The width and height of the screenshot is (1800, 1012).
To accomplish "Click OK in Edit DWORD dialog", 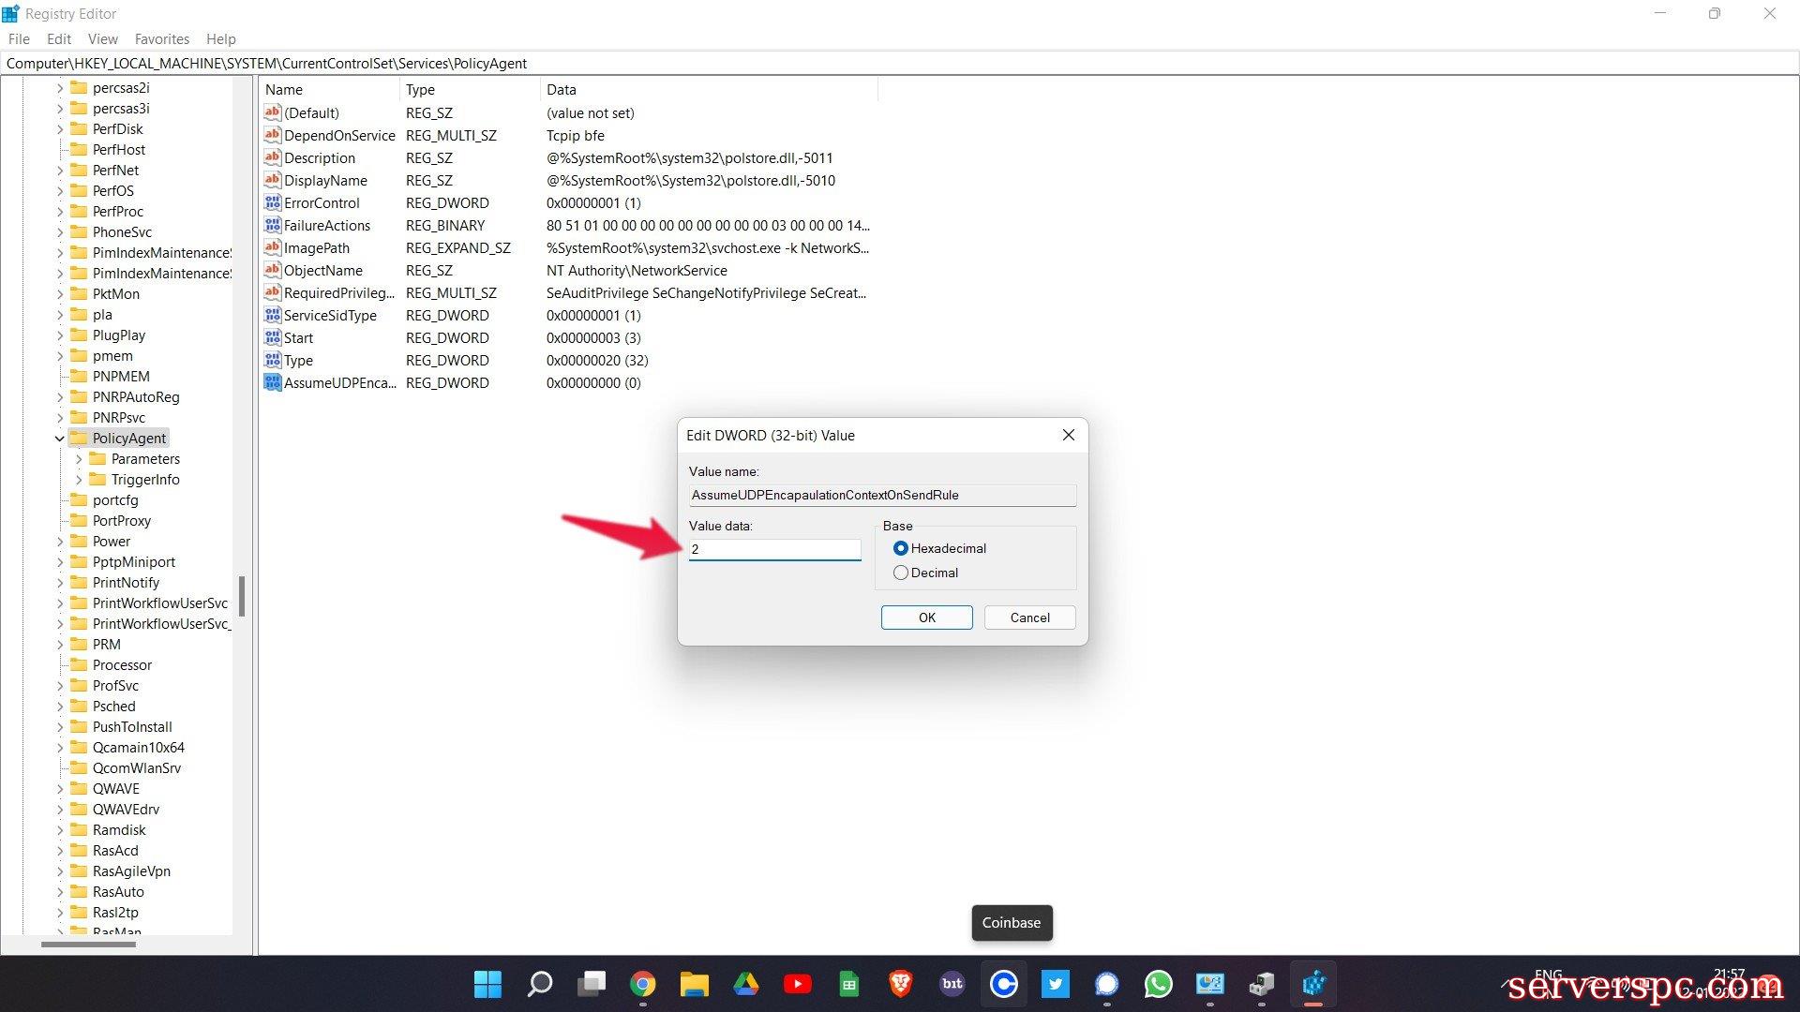I will pyautogui.click(x=926, y=618).
